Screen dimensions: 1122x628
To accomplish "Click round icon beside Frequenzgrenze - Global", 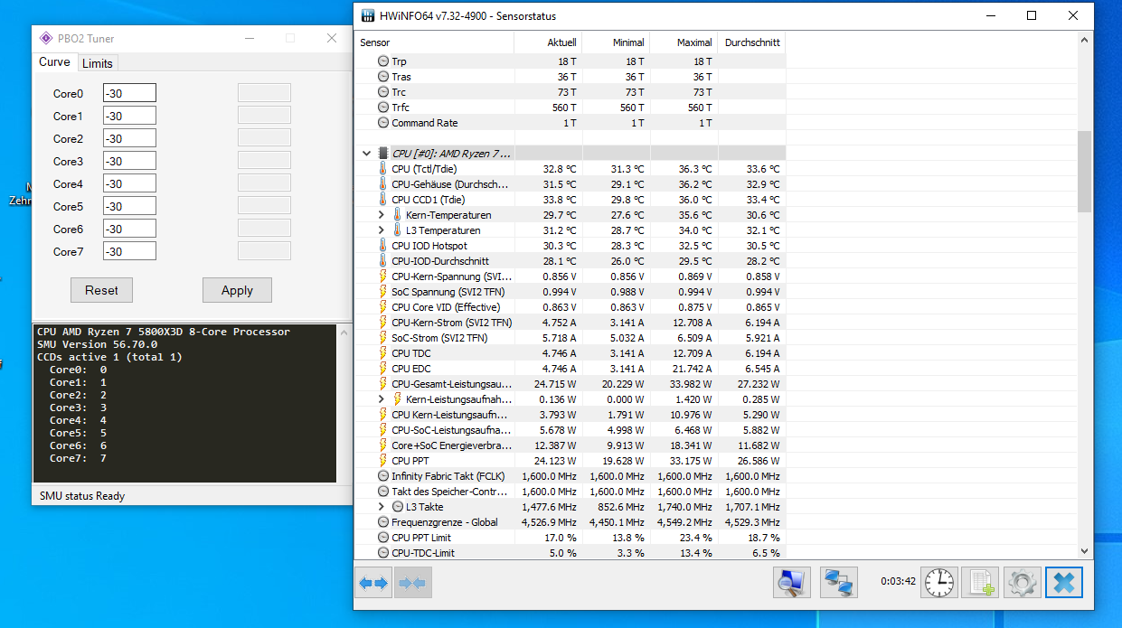I will point(383,522).
